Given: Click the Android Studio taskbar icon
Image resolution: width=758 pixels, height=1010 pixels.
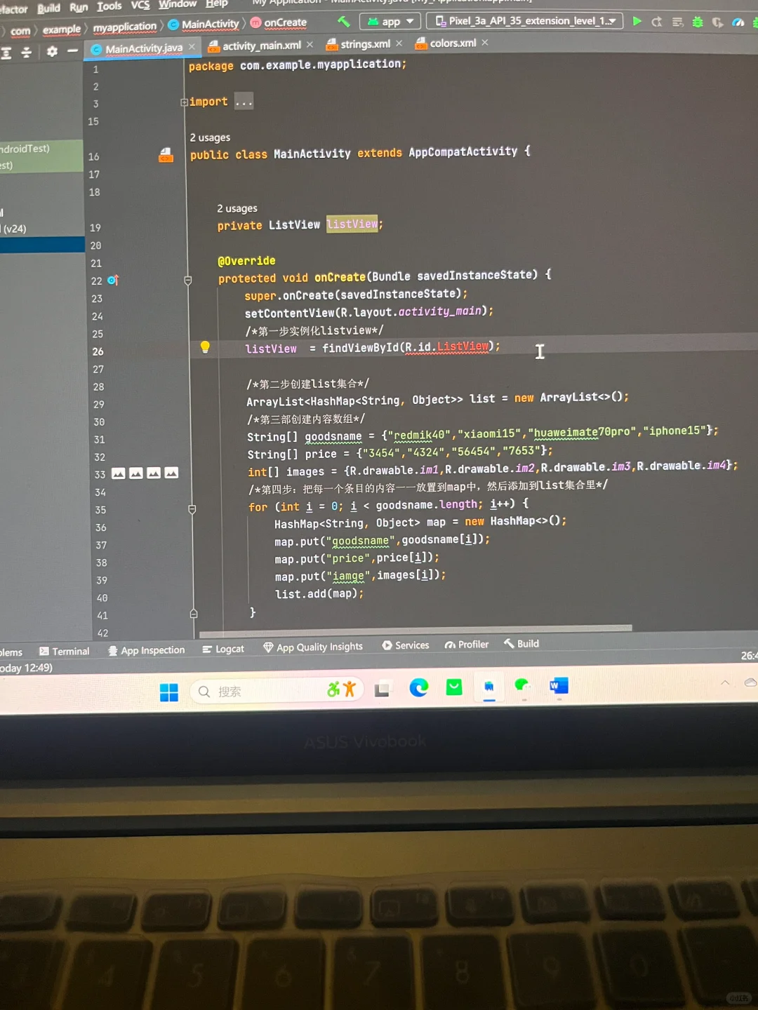Looking at the screenshot, I should click(489, 687).
